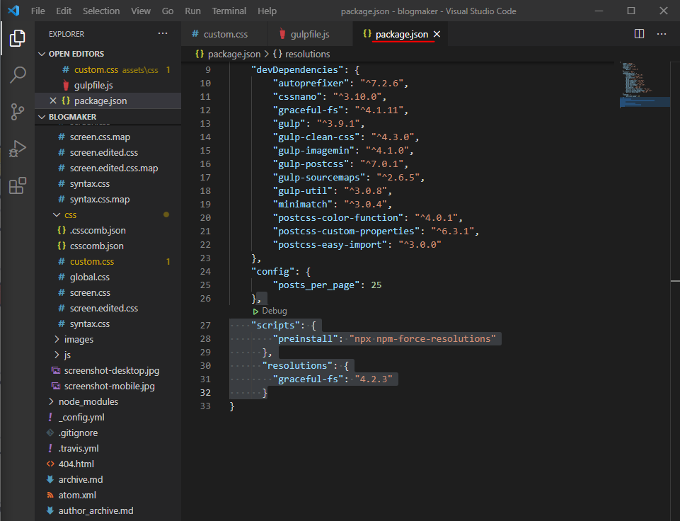Click the VS Code logo icon

13,11
